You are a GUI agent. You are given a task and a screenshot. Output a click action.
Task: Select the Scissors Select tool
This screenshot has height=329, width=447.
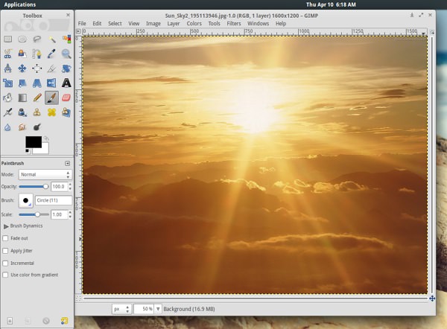tap(7, 54)
